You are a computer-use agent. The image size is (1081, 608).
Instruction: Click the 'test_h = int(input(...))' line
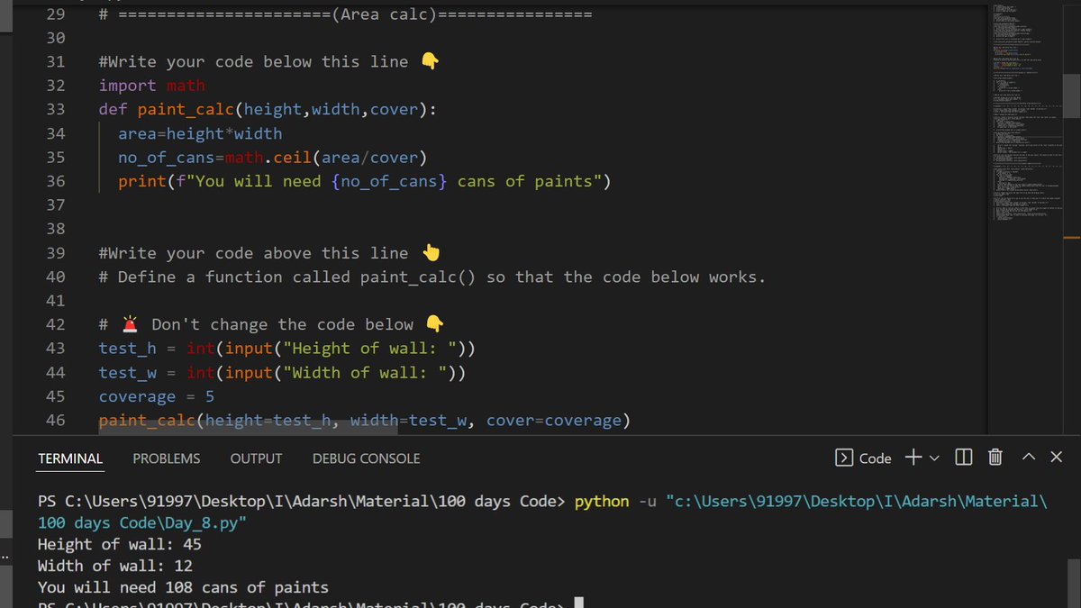[x=287, y=349]
